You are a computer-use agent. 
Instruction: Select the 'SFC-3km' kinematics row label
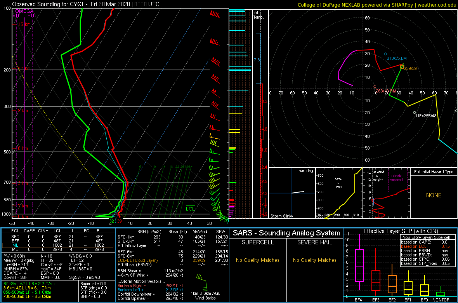126,242
